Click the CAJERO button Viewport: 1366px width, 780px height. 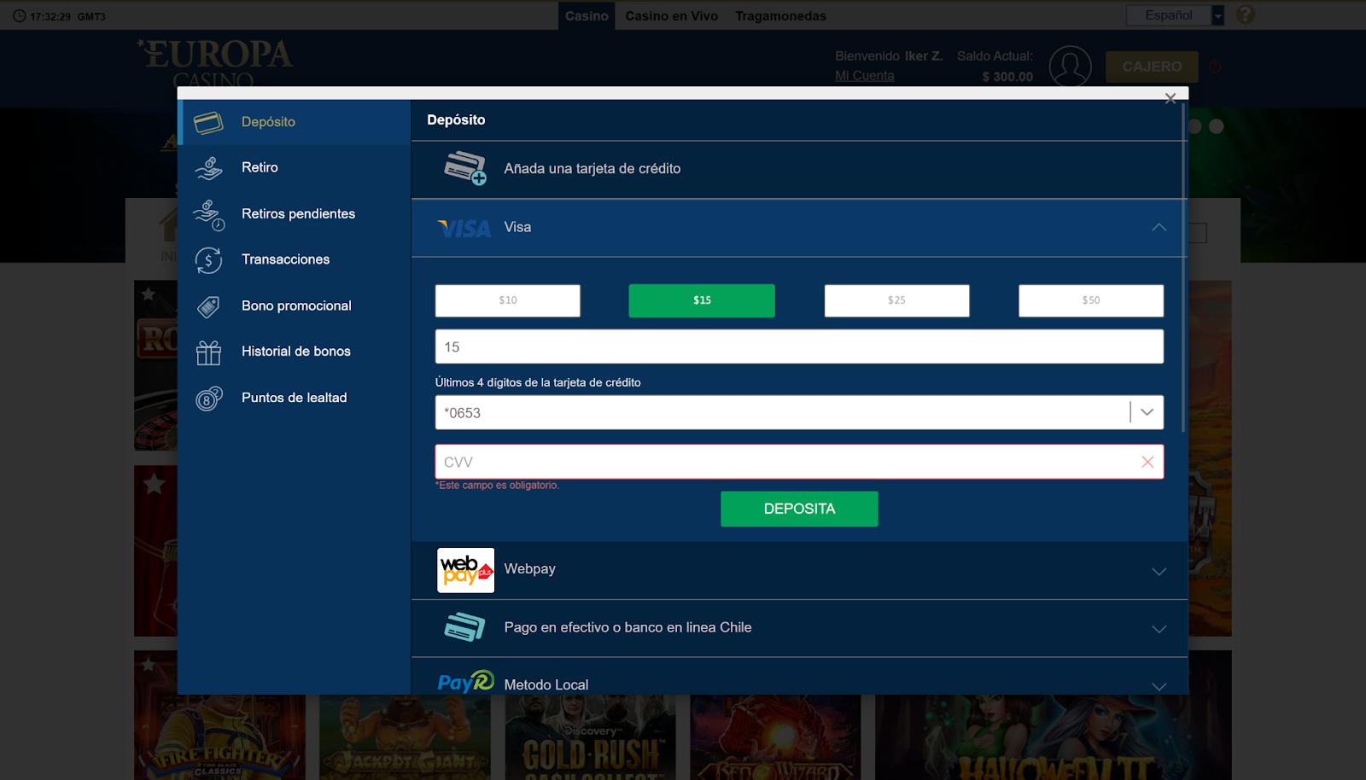click(x=1152, y=67)
